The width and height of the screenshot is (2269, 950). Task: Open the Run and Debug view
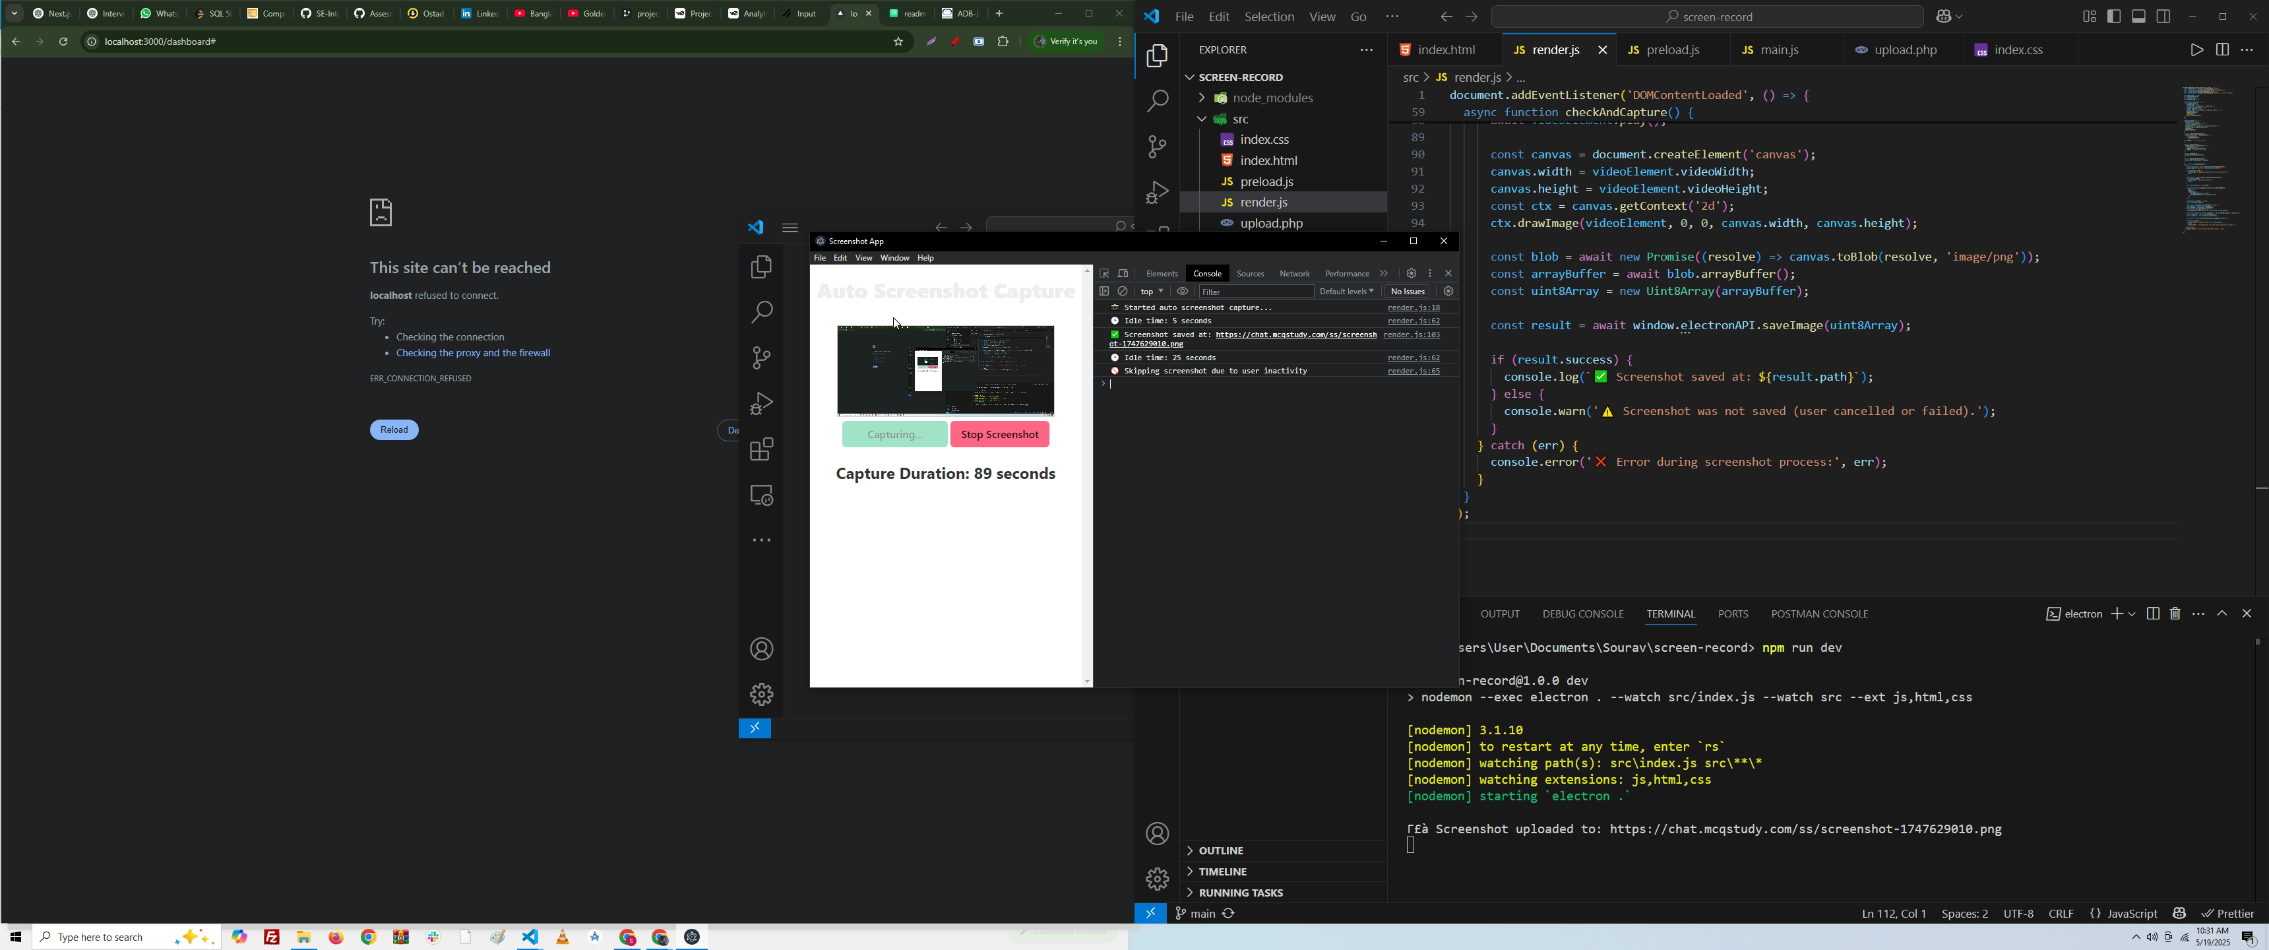[x=1156, y=193]
